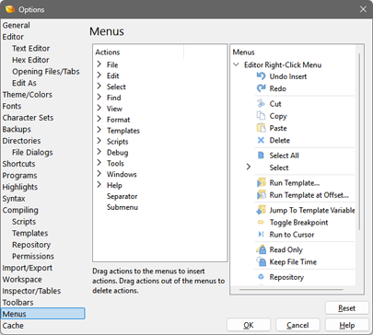Expand the Find actions group

[x=99, y=98]
